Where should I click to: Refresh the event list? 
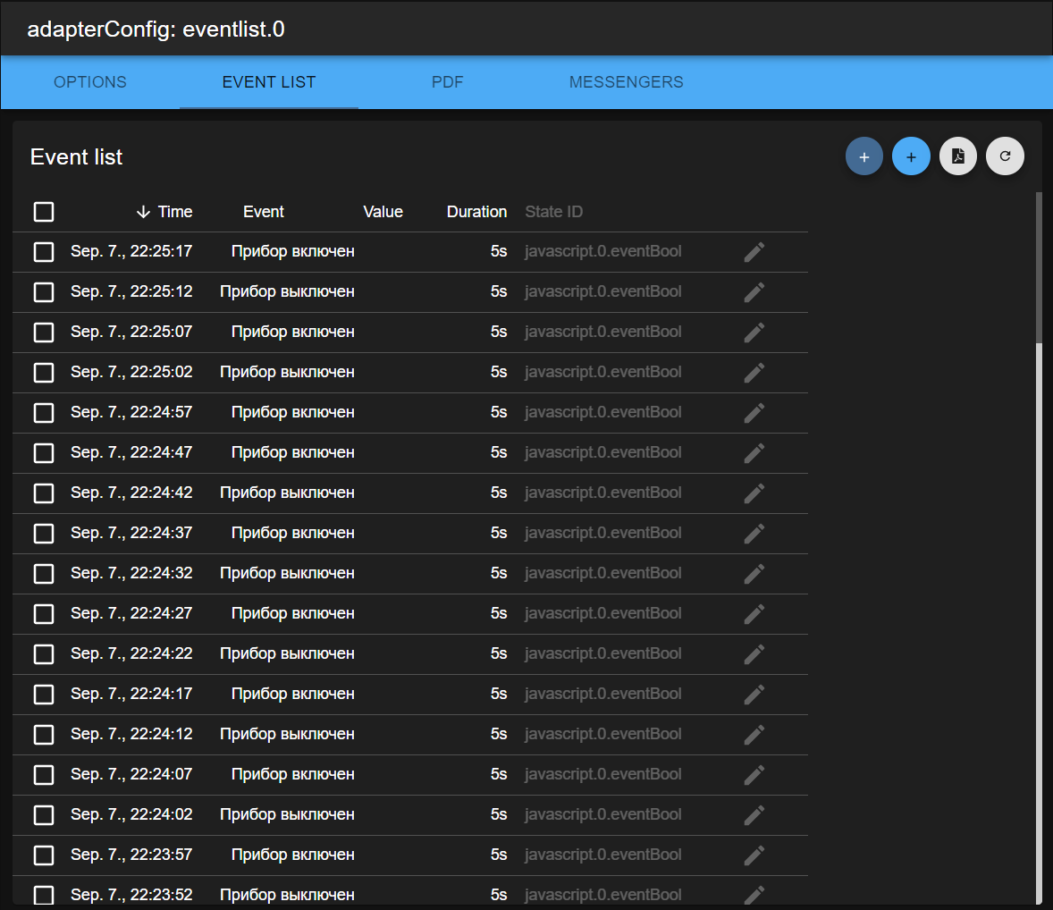tap(1005, 156)
